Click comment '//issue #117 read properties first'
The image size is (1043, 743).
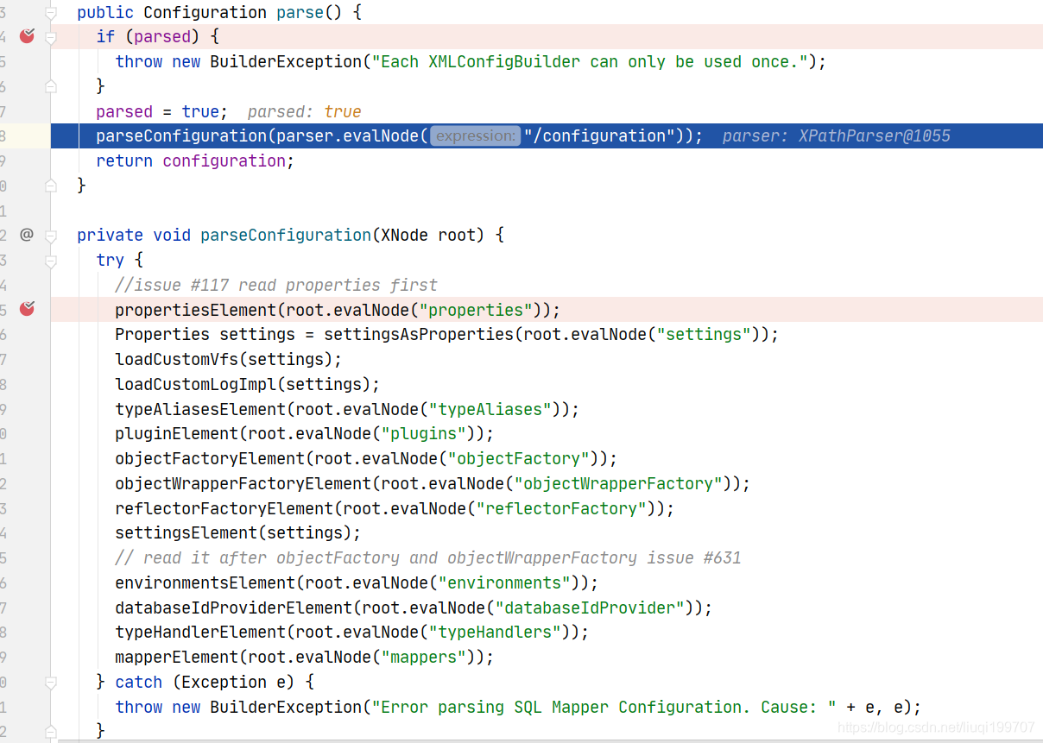(276, 285)
